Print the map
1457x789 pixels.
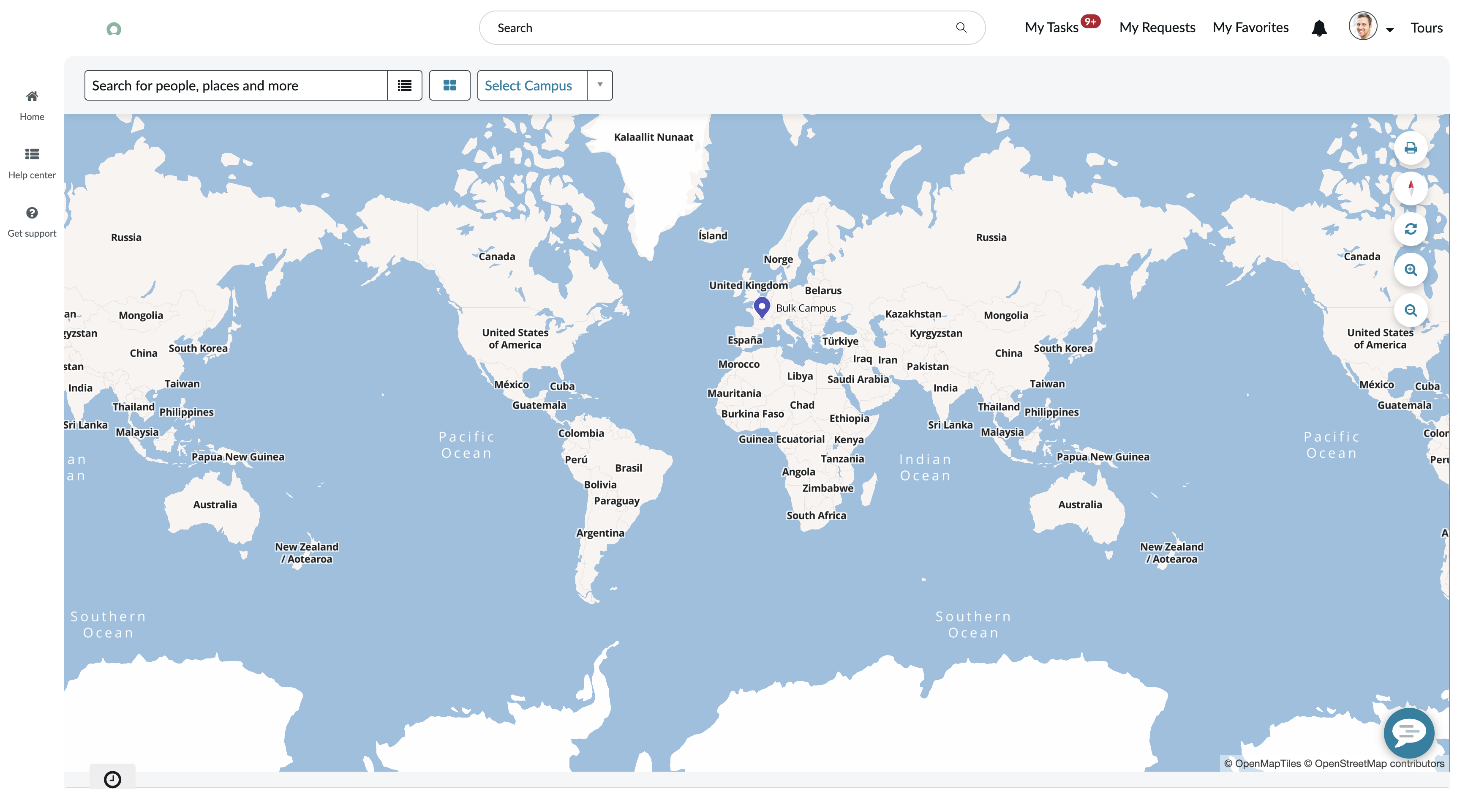[1411, 148]
